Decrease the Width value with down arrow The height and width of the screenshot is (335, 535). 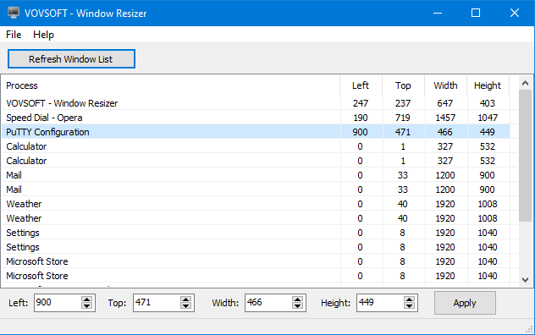coord(297,306)
